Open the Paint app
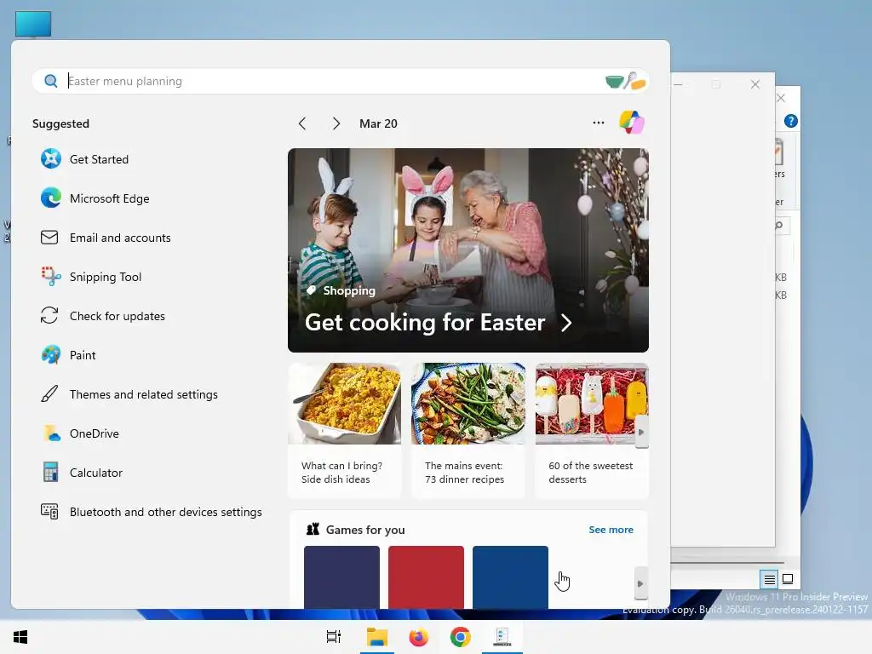This screenshot has width=872, height=654. [x=83, y=355]
